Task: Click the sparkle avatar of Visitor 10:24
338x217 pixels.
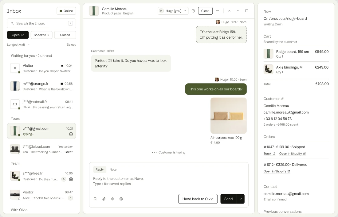Action: [15, 68]
